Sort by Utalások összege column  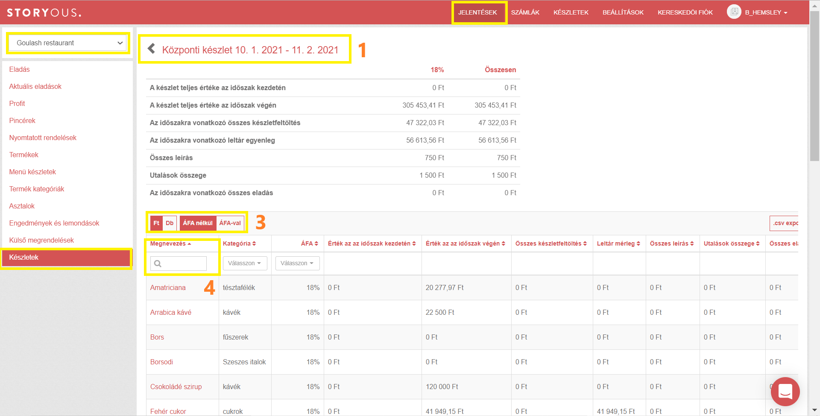(x=732, y=243)
